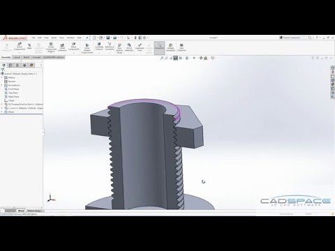Click the Open document icon
The width and height of the screenshot is (335, 251).
click(x=101, y=38)
